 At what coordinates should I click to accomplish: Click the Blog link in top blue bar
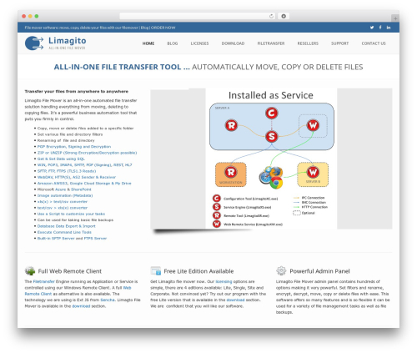coord(144,28)
